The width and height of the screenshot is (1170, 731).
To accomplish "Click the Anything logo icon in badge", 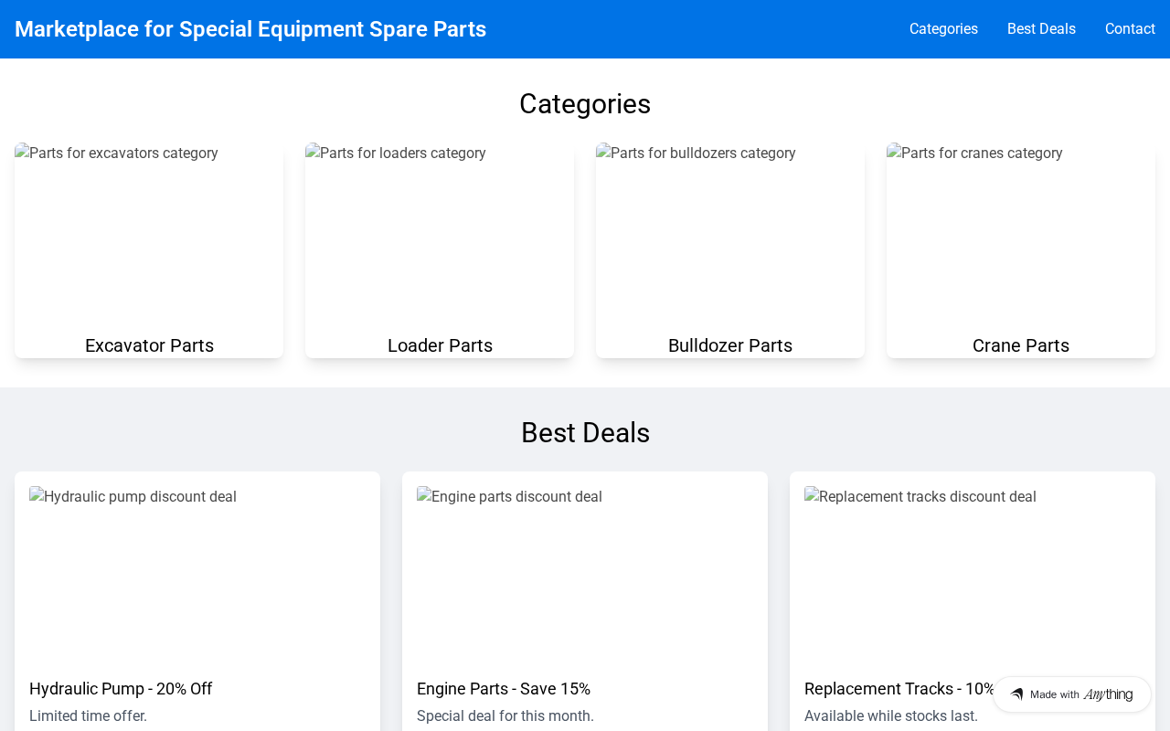I will coord(1016,694).
